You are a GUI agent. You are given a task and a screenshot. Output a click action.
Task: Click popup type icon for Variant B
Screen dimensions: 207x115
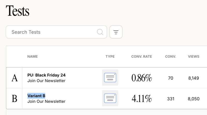click(x=110, y=98)
